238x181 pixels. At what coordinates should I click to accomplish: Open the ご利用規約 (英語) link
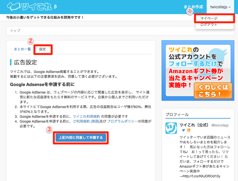[86, 121]
